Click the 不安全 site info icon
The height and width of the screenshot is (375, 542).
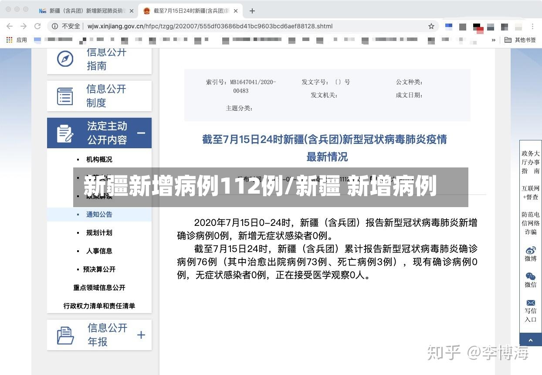point(55,26)
